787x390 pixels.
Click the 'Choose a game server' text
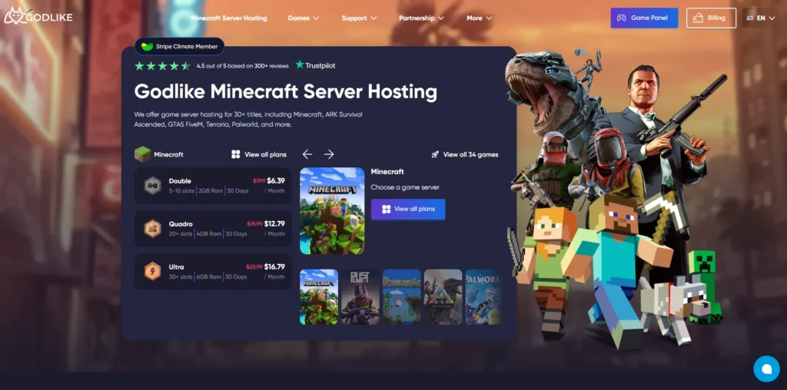(405, 187)
